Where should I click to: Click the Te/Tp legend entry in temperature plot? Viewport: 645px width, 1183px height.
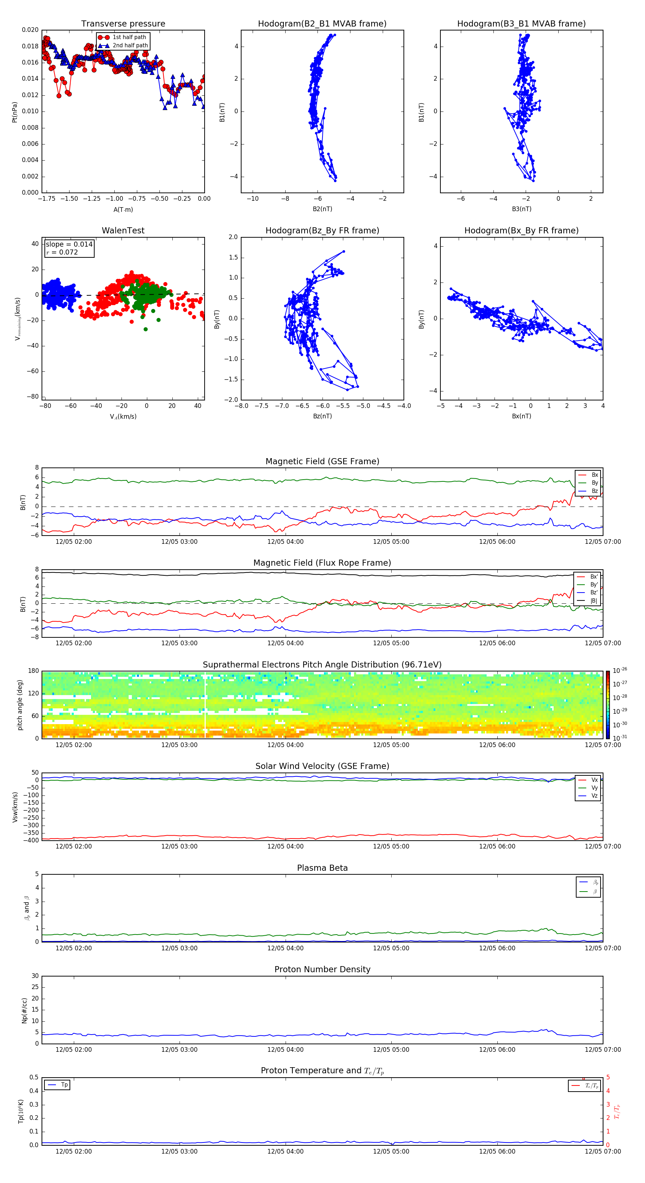pos(584,1085)
